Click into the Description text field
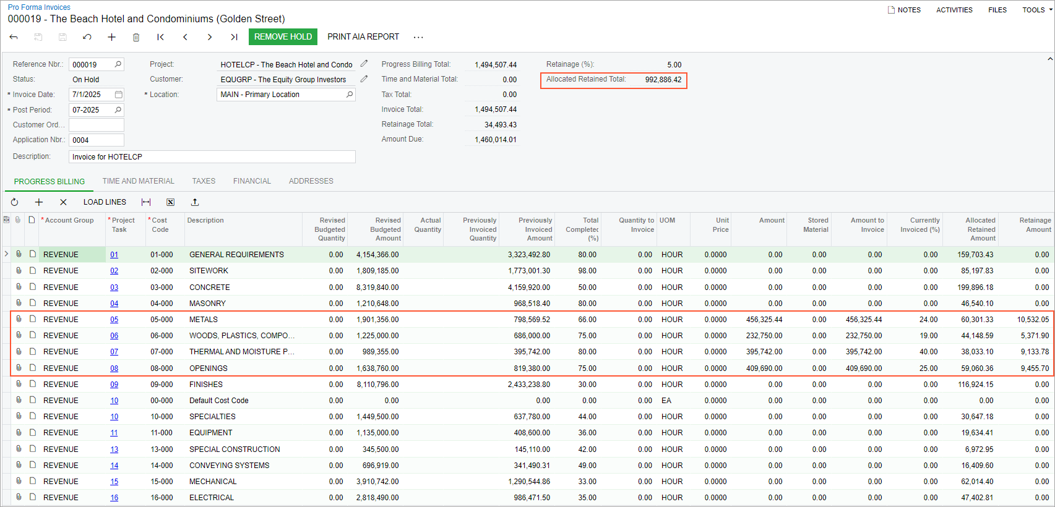The height and width of the screenshot is (507, 1055). pos(212,157)
